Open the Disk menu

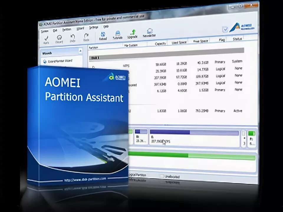tap(55, 31)
